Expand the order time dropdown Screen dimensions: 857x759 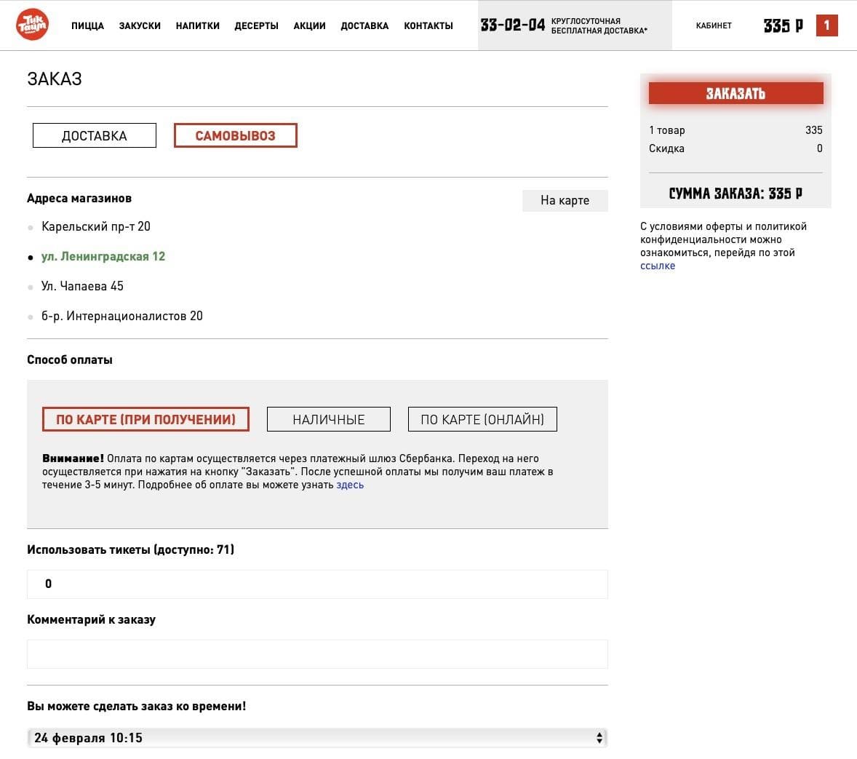[x=316, y=738]
